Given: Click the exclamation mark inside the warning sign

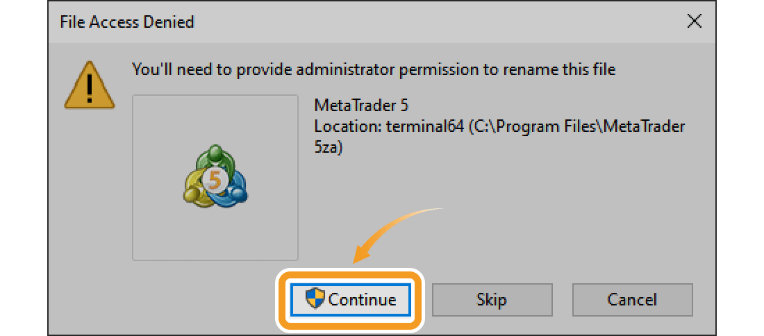Looking at the screenshot, I should coord(90,87).
